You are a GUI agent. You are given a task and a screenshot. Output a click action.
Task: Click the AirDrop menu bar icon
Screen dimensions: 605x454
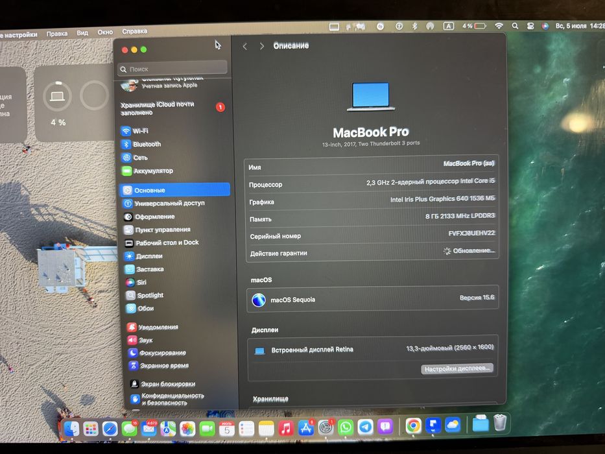430,26
